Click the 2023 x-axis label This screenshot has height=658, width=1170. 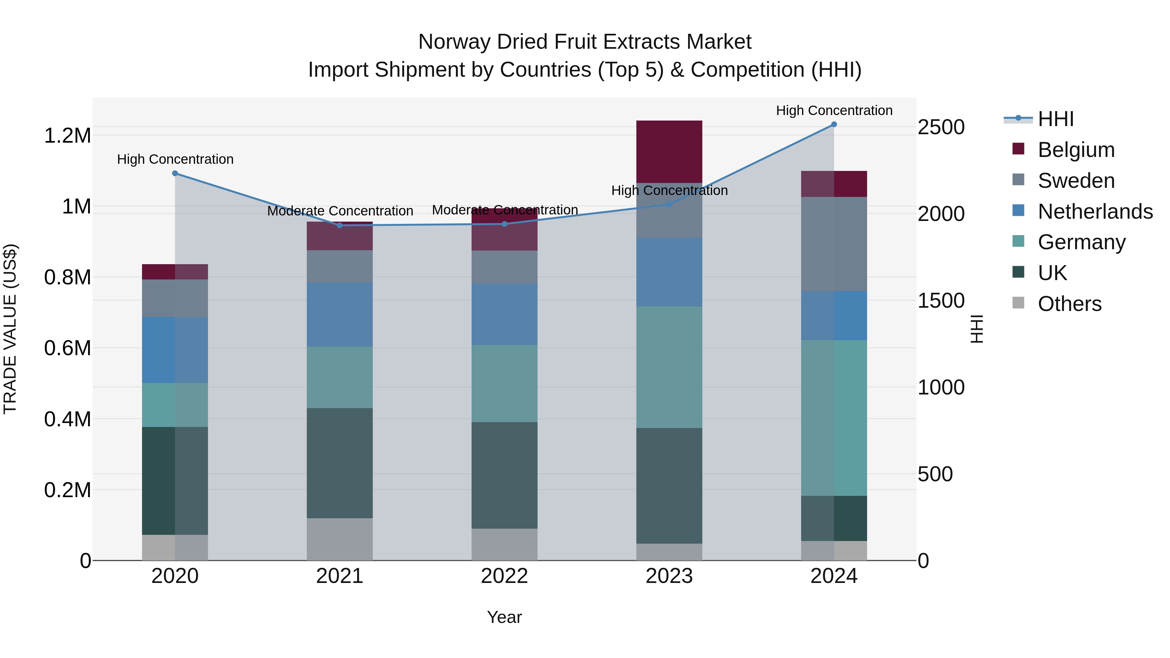[x=669, y=576]
